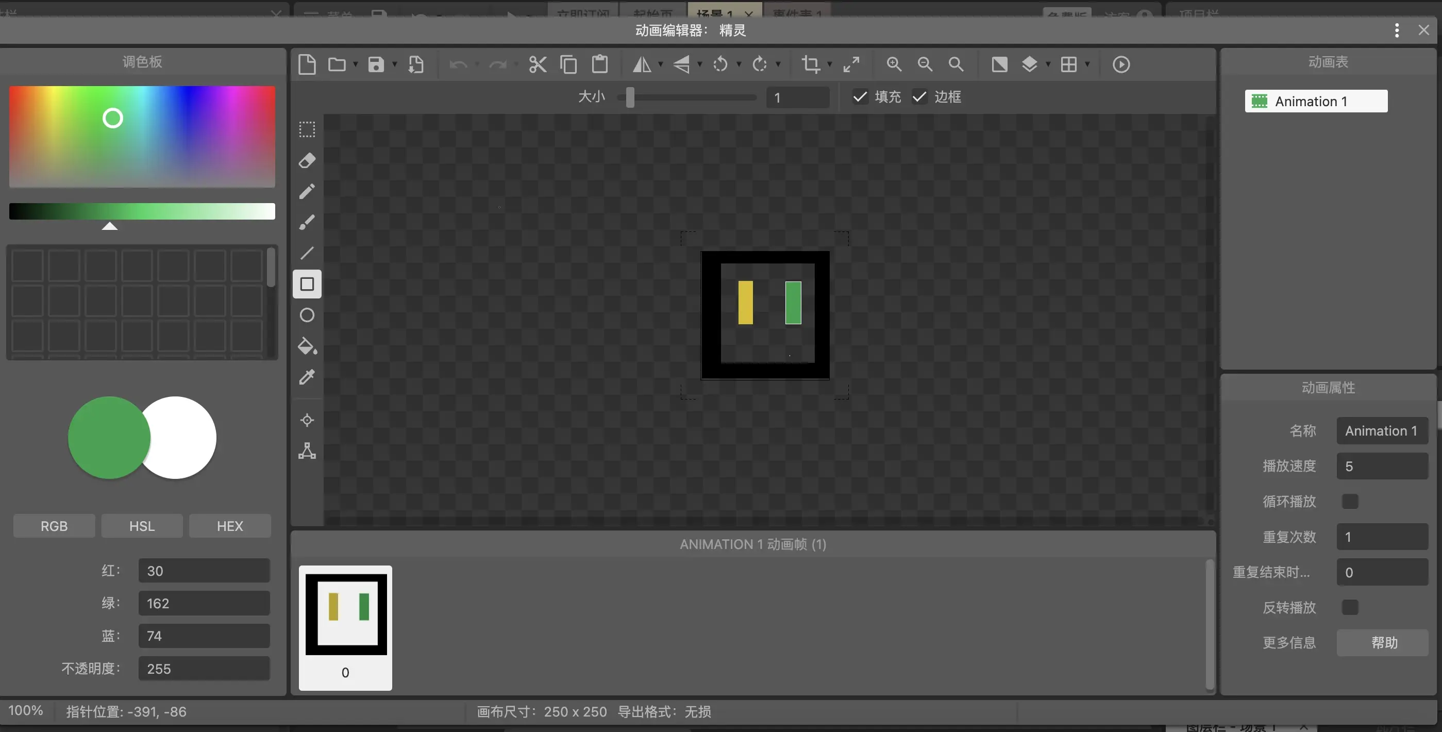The height and width of the screenshot is (732, 1442).
Task: Switch to the HSL color tab
Action: [142, 526]
